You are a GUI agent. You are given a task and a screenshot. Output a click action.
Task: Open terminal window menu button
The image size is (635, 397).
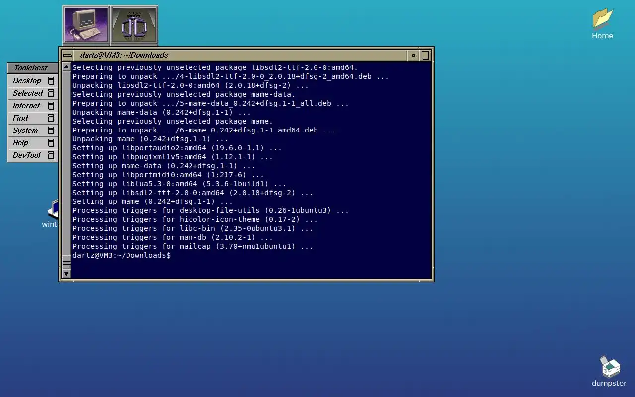67,56
